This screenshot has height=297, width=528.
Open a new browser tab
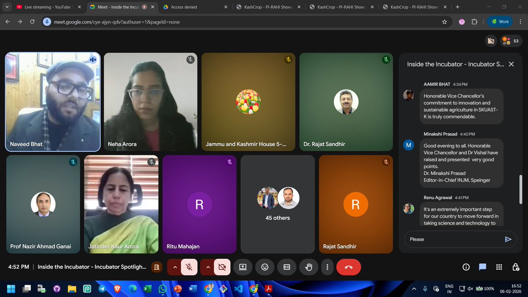tap(458, 7)
